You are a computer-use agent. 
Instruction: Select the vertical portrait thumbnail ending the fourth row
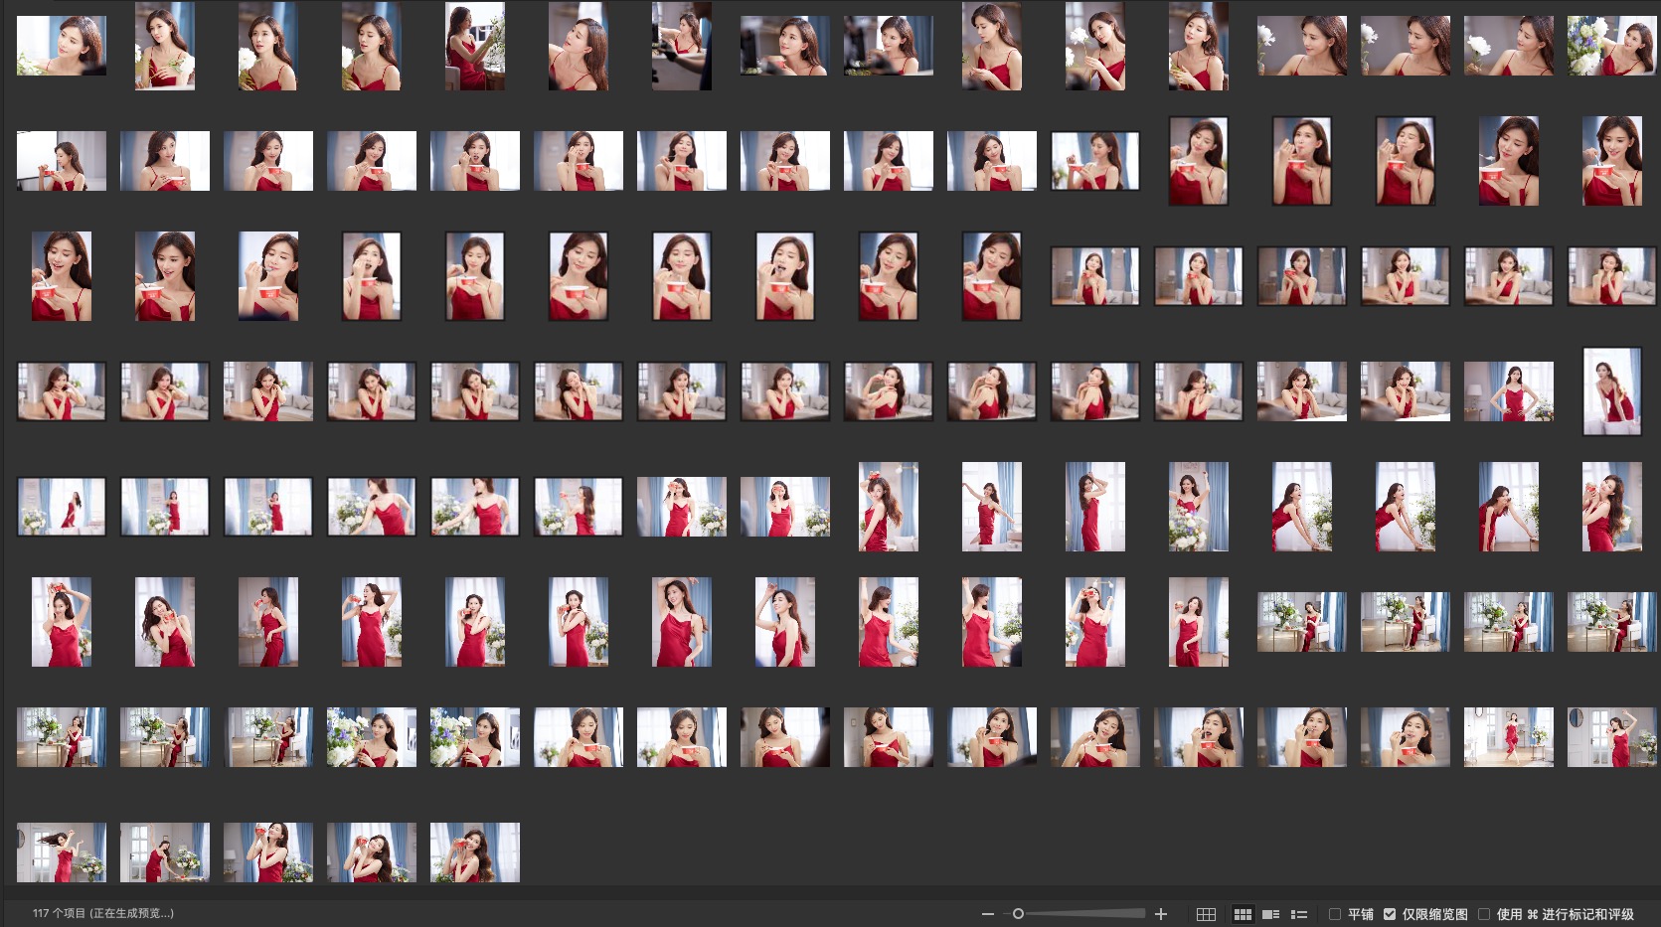pos(1611,391)
